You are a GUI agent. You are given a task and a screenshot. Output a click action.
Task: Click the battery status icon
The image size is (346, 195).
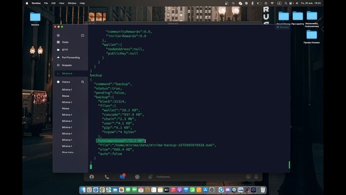coord(259,3)
